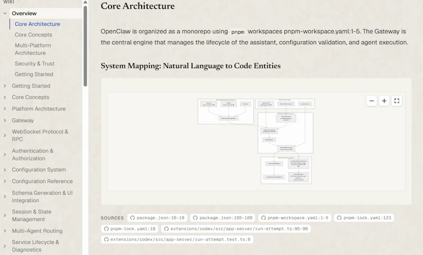The height and width of the screenshot is (255, 423).
Task: Open Core Architecture sidebar page
Action: pos(37,24)
